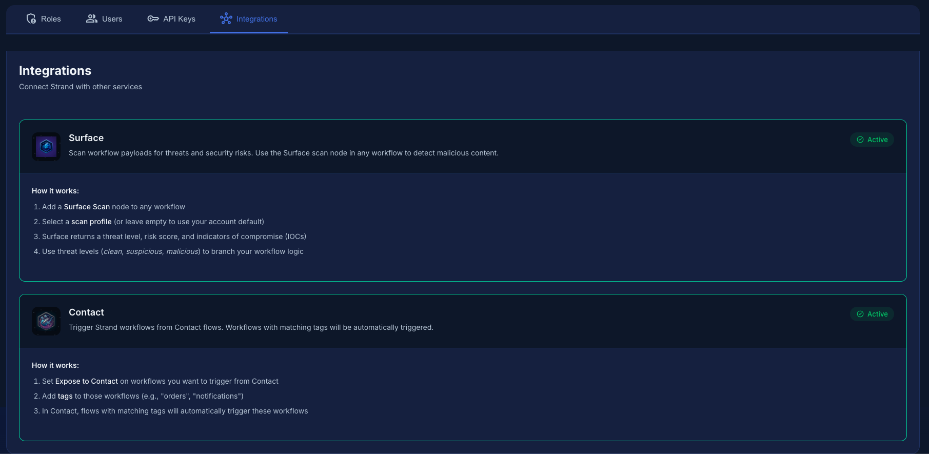
Task: Click Contact's "How it works:" heading
Action: (55, 365)
